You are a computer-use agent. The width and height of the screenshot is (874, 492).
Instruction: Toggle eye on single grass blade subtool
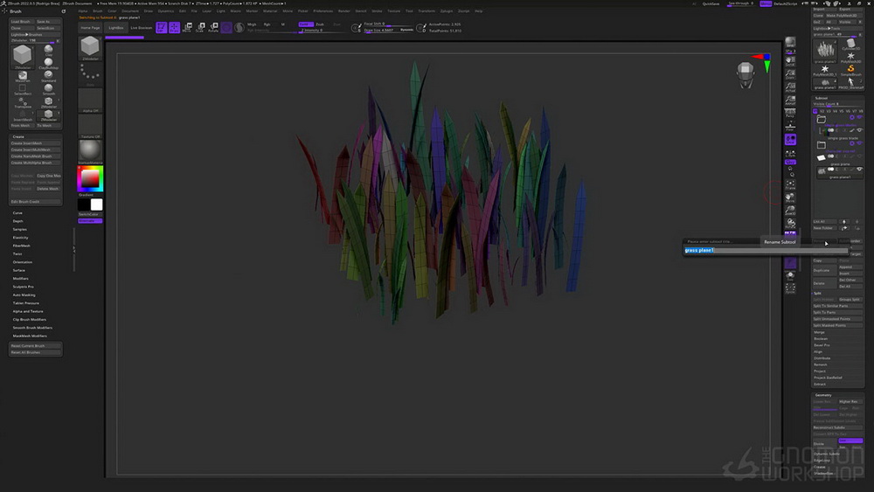point(859,130)
